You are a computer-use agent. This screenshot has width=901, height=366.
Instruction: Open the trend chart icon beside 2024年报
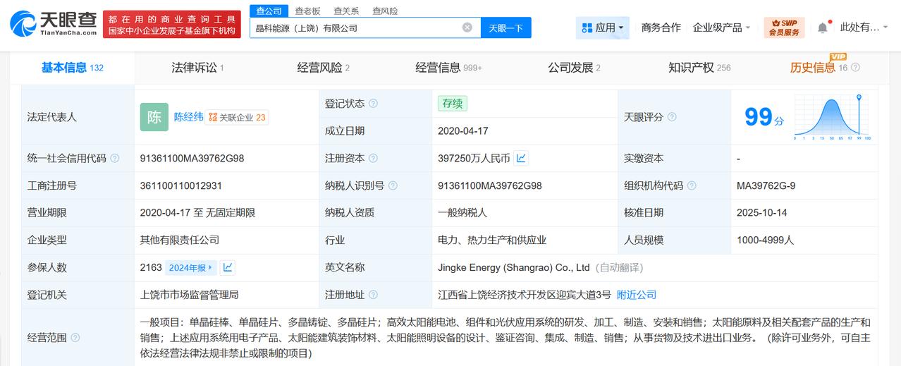[x=227, y=267]
